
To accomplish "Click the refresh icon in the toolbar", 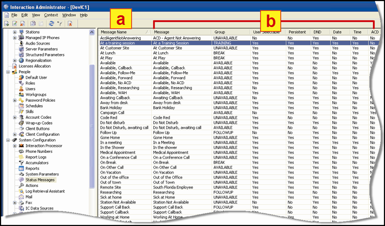I will pos(51,24).
